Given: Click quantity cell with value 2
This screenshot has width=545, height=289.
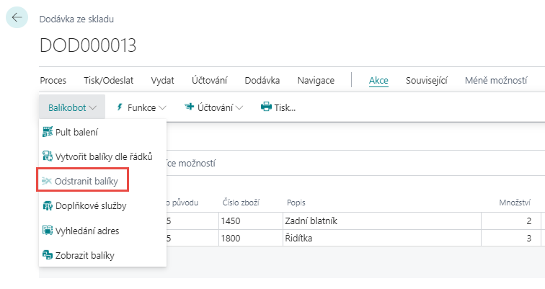Looking at the screenshot, I should click(x=511, y=221).
